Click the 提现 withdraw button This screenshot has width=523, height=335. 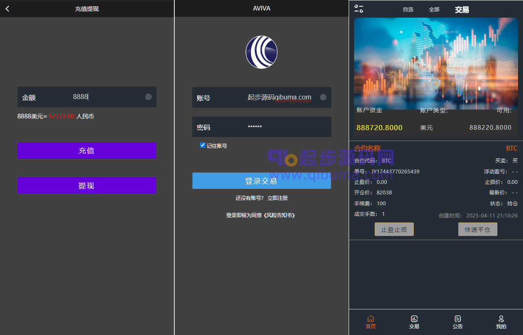point(87,186)
